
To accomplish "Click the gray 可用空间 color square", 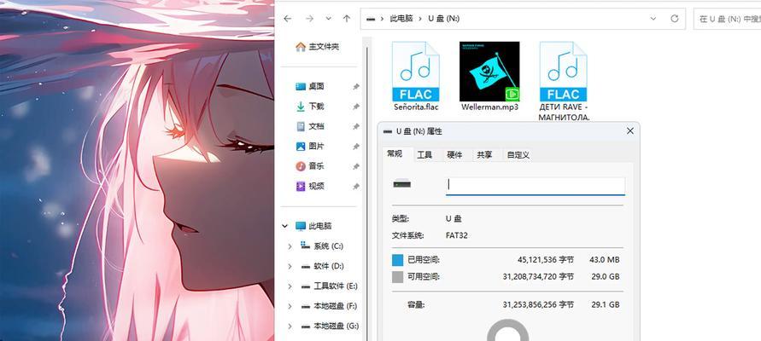I will 397,277.
